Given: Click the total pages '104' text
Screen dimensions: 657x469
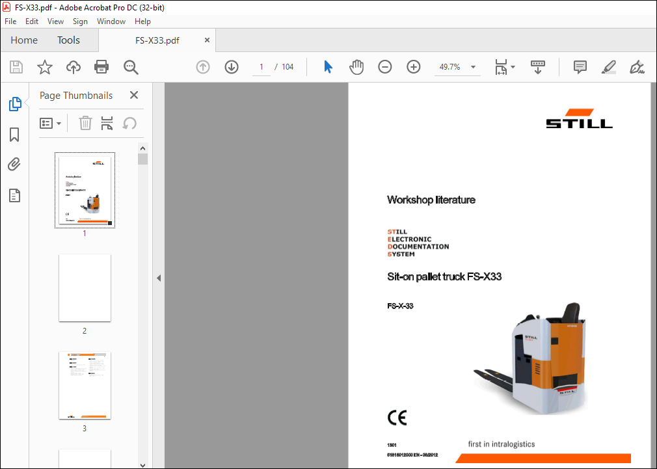Looking at the screenshot, I should pyautogui.click(x=288, y=67).
